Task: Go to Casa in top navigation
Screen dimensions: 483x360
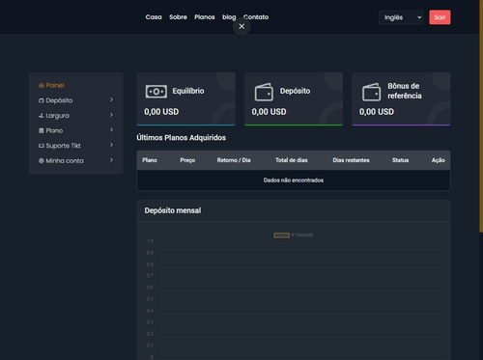Action: point(154,17)
